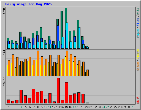Click the cyan 'Pages' legend label
This screenshot has width=141, height=110.
click(138, 34)
